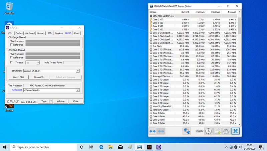Click HWiNFO scrollbar up arrow

240,12
